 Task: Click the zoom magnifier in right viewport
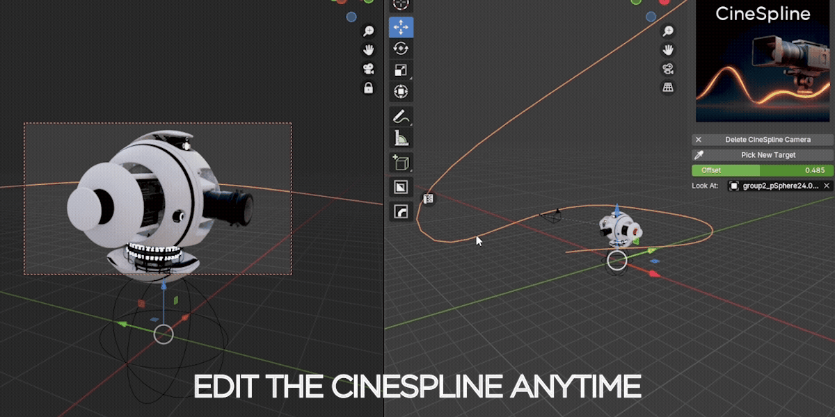click(669, 31)
